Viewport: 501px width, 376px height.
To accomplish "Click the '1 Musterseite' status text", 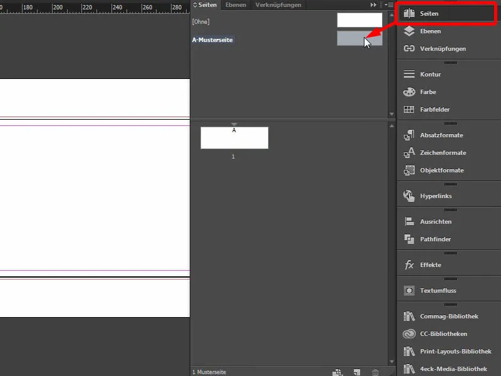I will 209,372.
